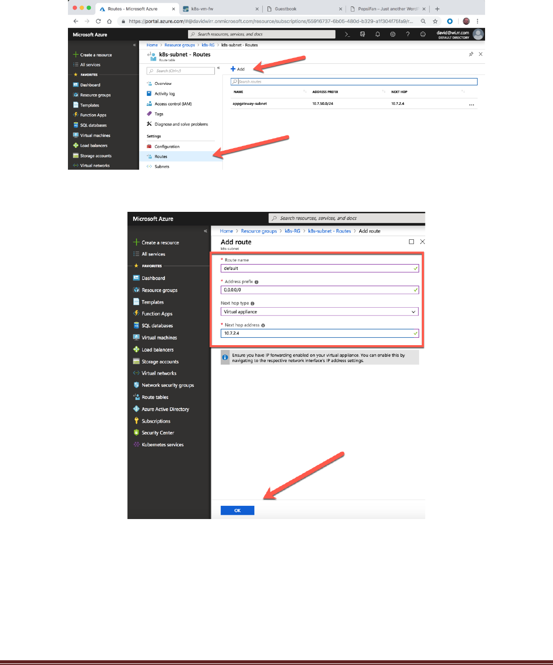
Task: Open Subnets under Settings
Action: [162, 167]
